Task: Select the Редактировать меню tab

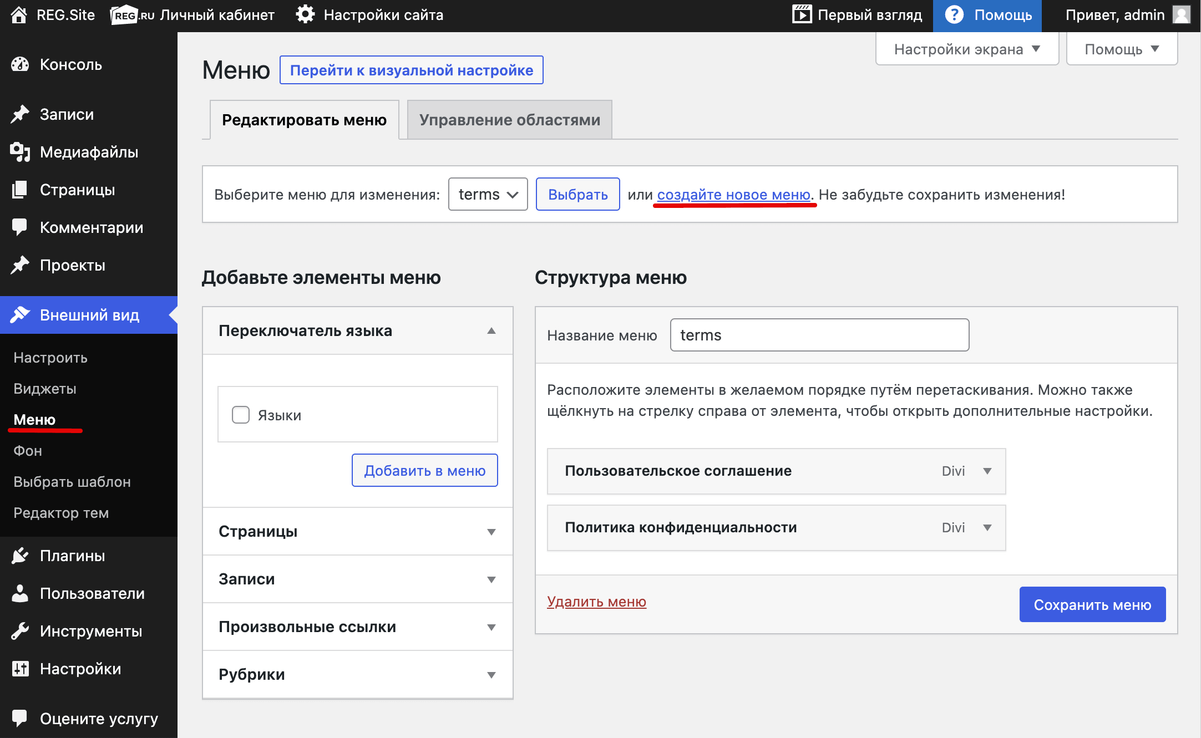Action: coord(305,120)
